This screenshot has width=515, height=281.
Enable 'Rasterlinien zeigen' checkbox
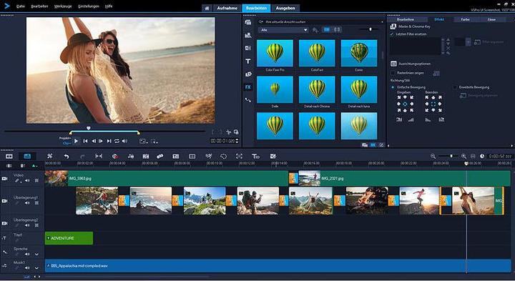coord(393,73)
